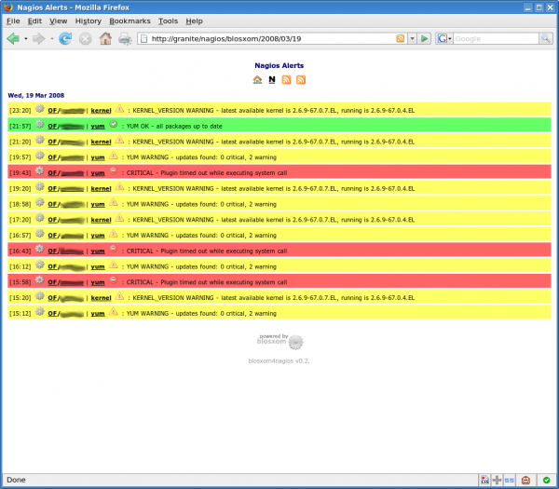This screenshot has width=559, height=489.
Task: Click the gear icon on the 23:20 alert
Action: point(40,109)
